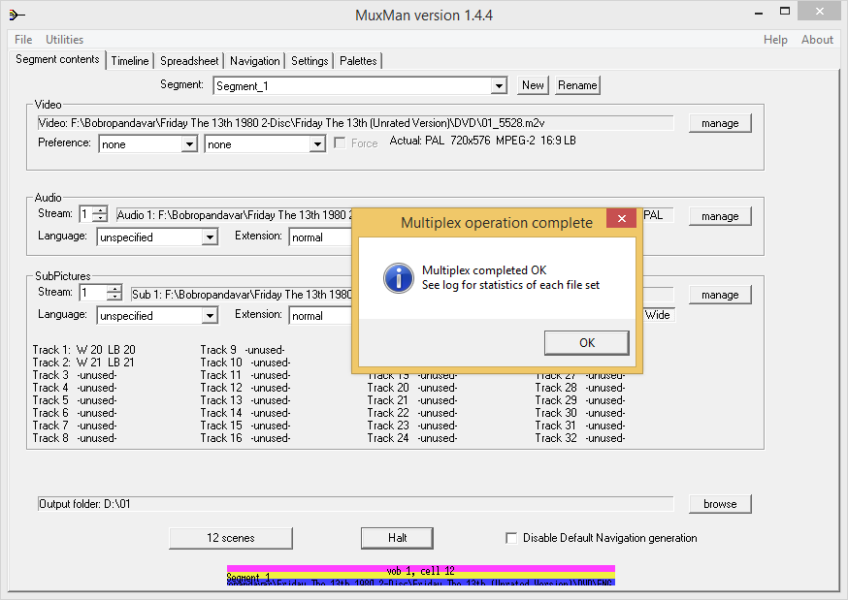Click Audio Extension normal field

pos(320,237)
